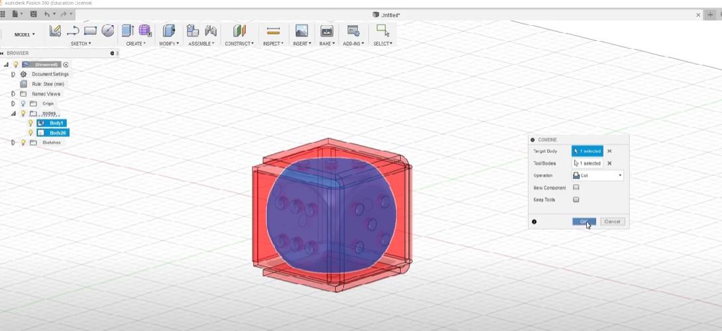
Task: Toggle visibility bulb for Bodies folder
Action: pos(23,113)
